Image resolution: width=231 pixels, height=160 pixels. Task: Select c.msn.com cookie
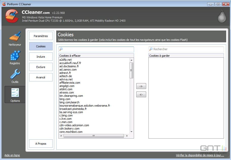pyautogui.click(x=66, y=122)
